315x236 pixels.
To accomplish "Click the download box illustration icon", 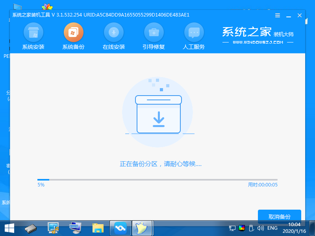I will click(x=158, y=114).
